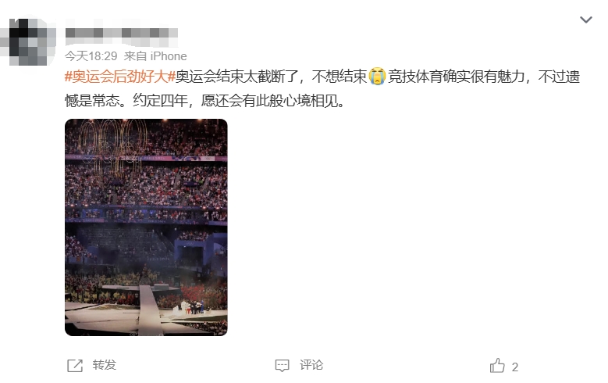Image resolution: width=608 pixels, height=383 pixels.
Task: Click the lit stage area in photo
Action: (193, 308)
